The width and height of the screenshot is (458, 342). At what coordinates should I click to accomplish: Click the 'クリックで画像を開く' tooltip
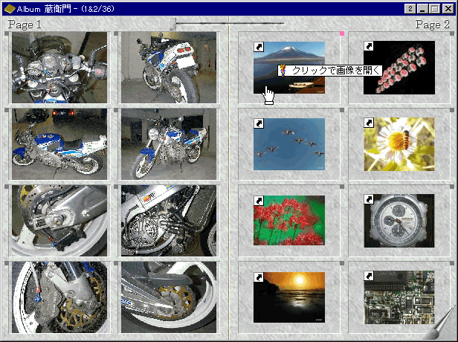tap(330, 71)
